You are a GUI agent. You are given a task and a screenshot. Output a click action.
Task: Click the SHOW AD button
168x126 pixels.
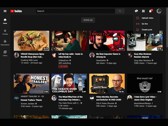point(88,20)
